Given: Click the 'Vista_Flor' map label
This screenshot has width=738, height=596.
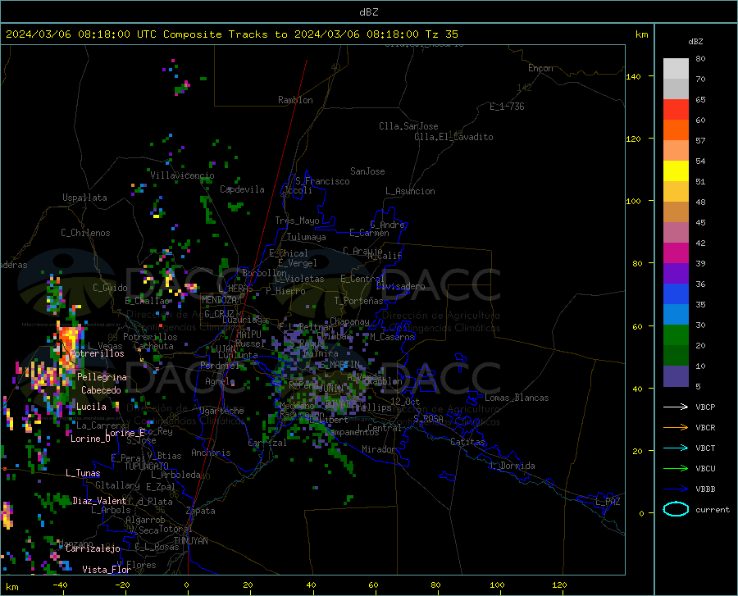Looking at the screenshot, I should (107, 570).
